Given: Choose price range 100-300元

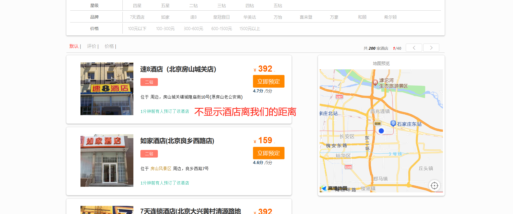Looking at the screenshot, I should click(x=165, y=29).
